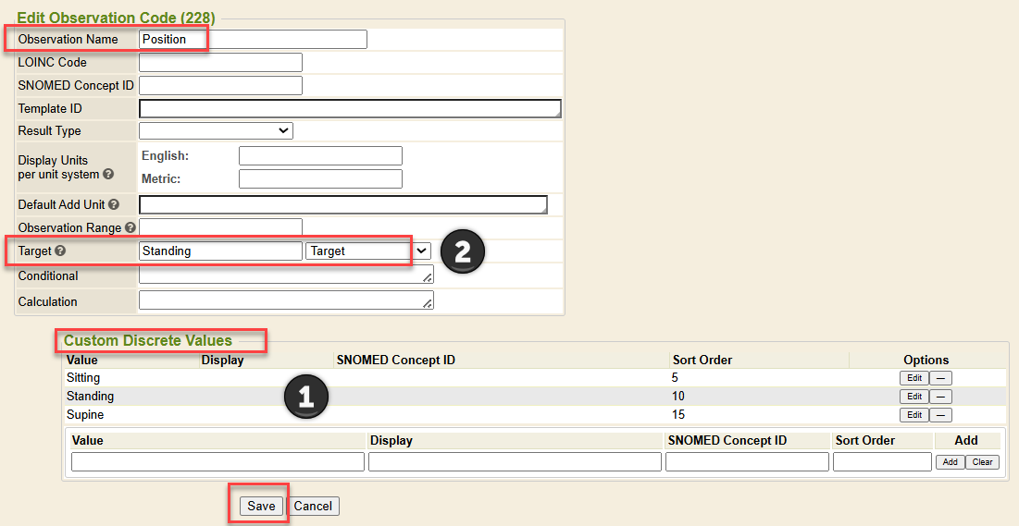Viewport: 1019px width, 526px height.
Task: Edit the Supine discrete value
Action: pyautogui.click(x=913, y=415)
